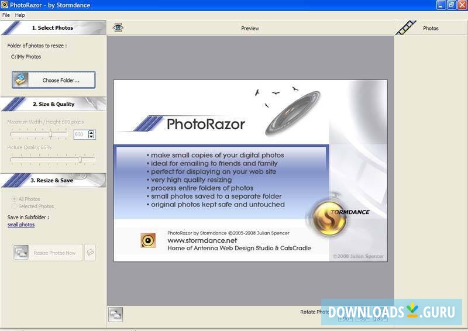Click the C:\My Photos folder path text
This screenshot has height=331, width=468.
pyautogui.click(x=26, y=56)
